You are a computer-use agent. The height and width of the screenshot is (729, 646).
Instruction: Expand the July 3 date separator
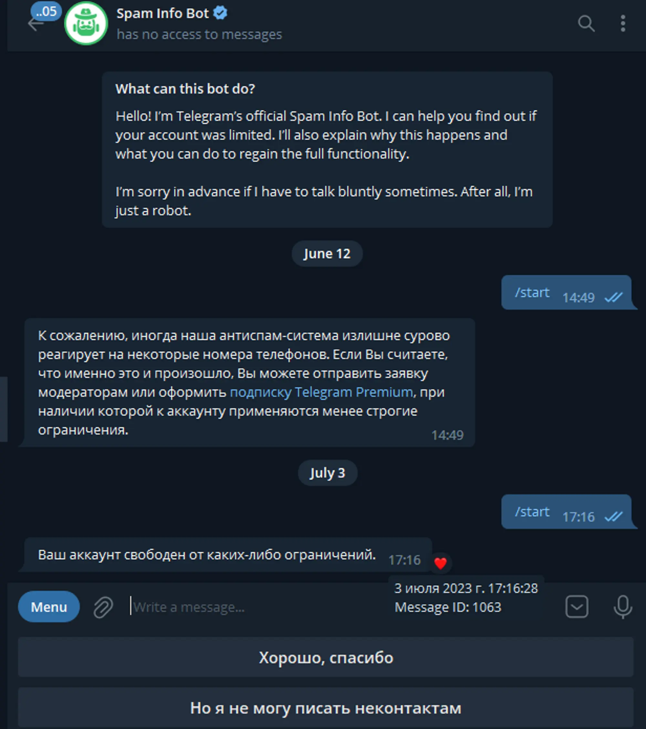(327, 472)
